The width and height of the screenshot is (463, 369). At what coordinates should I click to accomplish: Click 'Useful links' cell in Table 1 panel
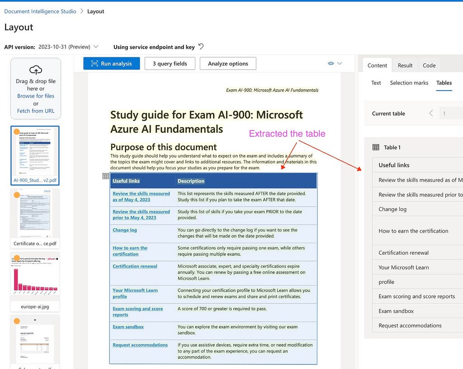(417, 165)
